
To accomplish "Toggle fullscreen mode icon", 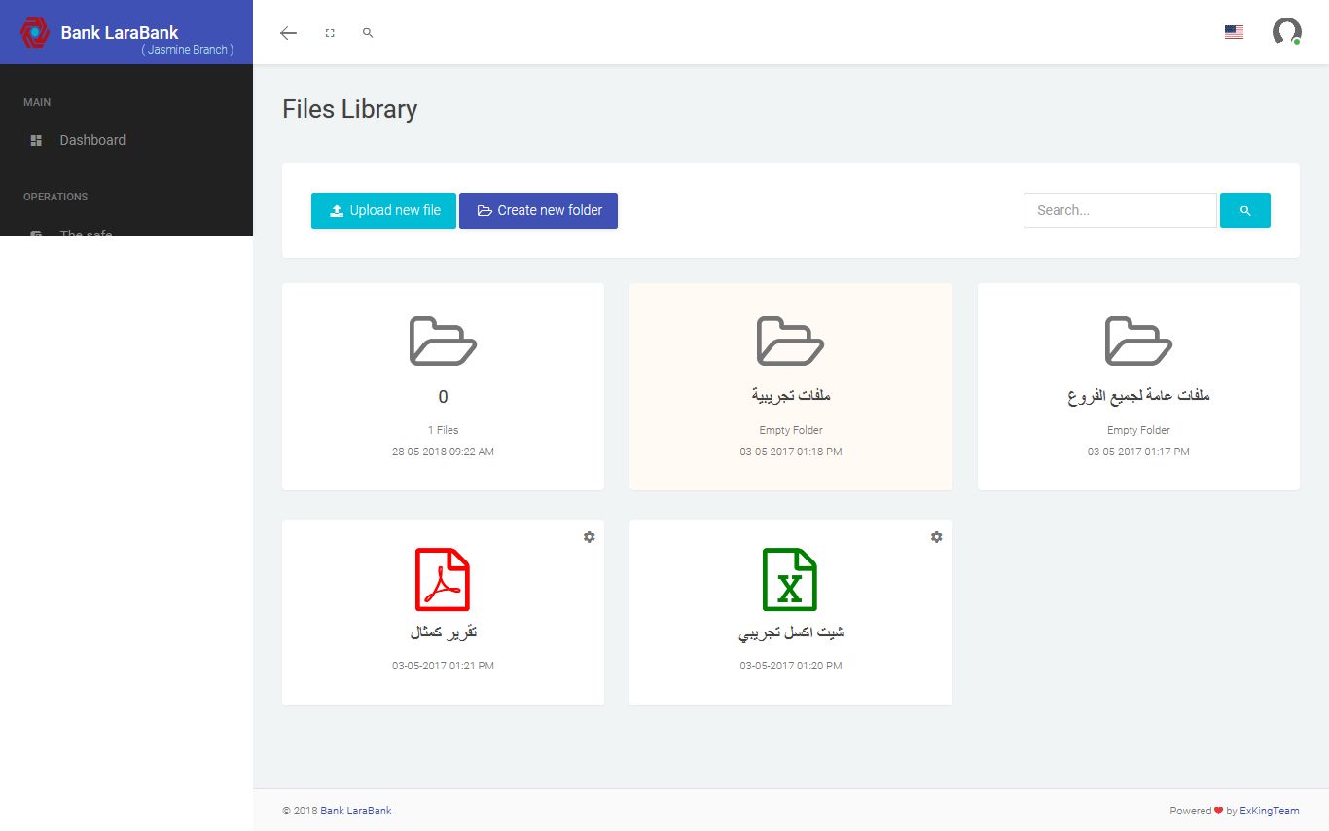I will 330,33.
